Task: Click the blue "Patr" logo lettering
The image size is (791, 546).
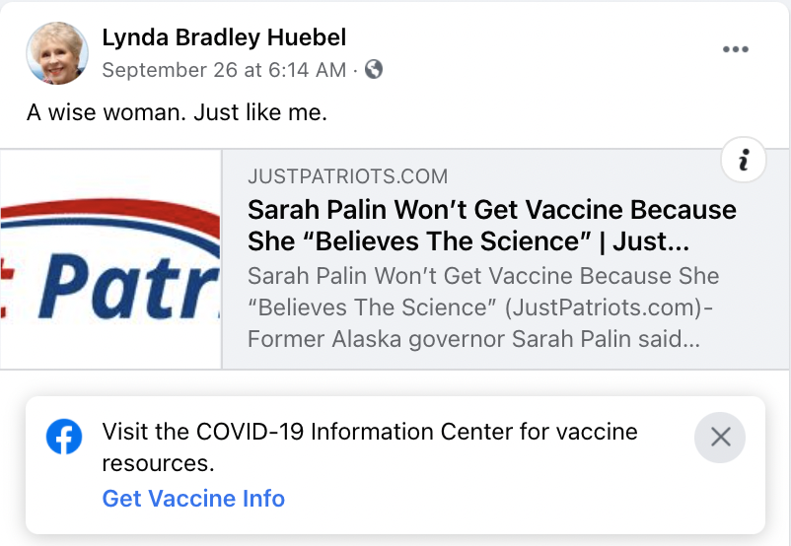Action: click(129, 286)
